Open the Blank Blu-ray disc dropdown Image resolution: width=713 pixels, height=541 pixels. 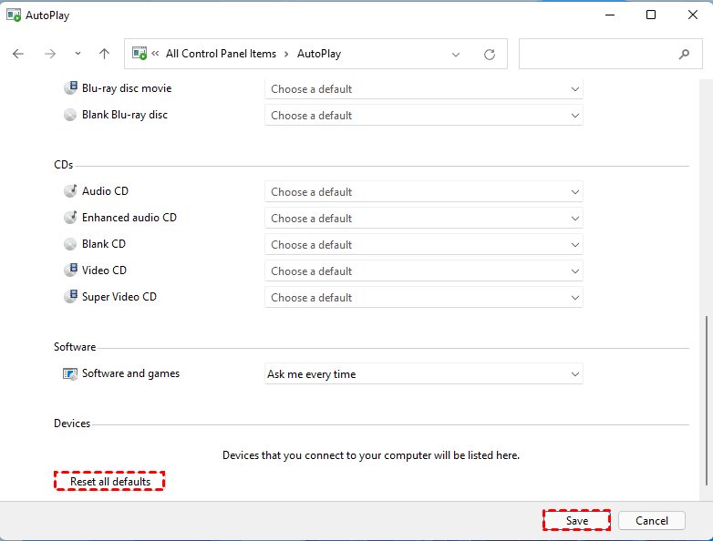tap(423, 116)
